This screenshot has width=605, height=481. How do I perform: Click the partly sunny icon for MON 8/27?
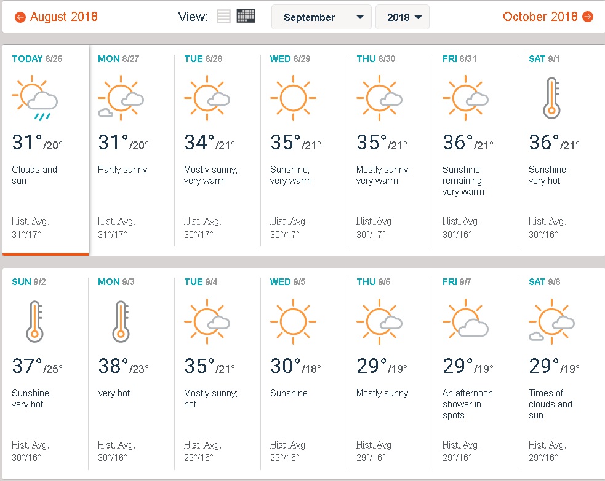pyautogui.click(x=121, y=98)
